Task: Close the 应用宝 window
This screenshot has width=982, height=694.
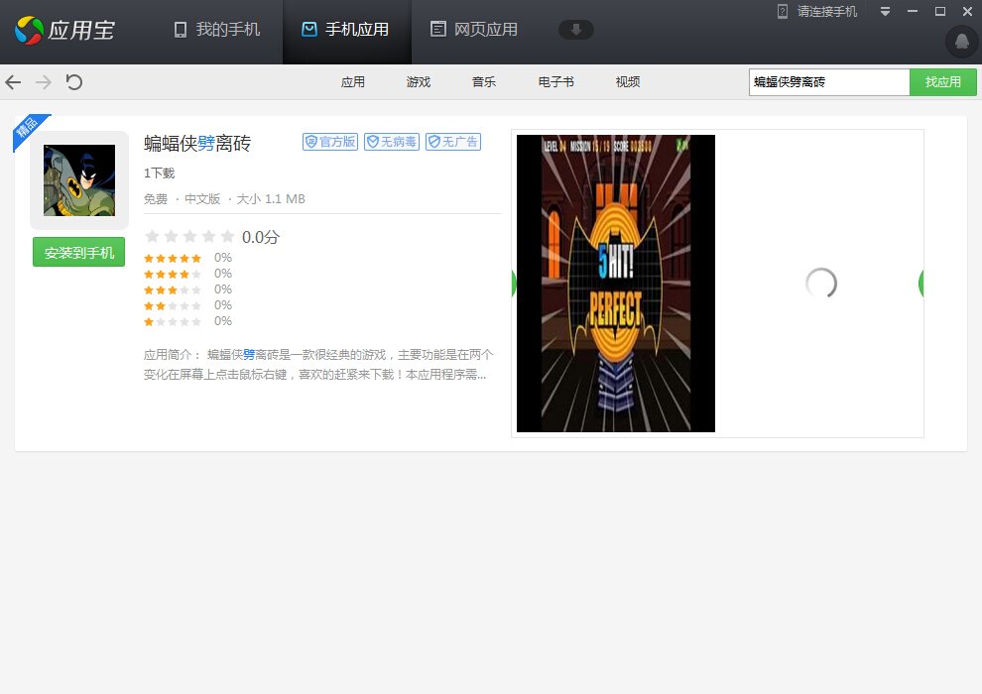Action: coord(967,11)
